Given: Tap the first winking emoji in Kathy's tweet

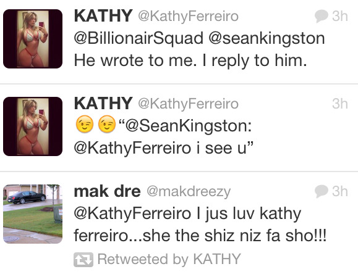Looking at the screenshot, I should pyautogui.click(x=85, y=124).
